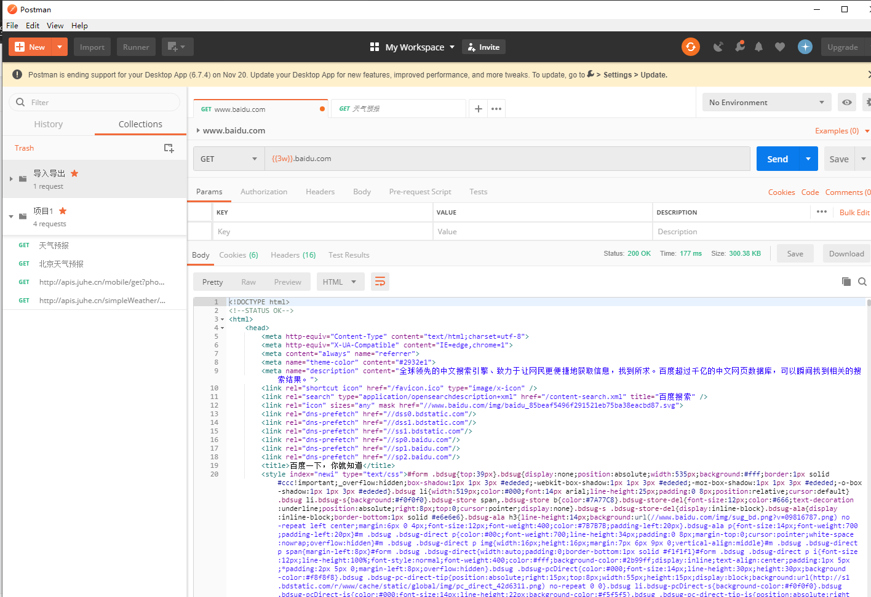Open the environment quick look eye icon
The image size is (871, 597).
tap(847, 102)
